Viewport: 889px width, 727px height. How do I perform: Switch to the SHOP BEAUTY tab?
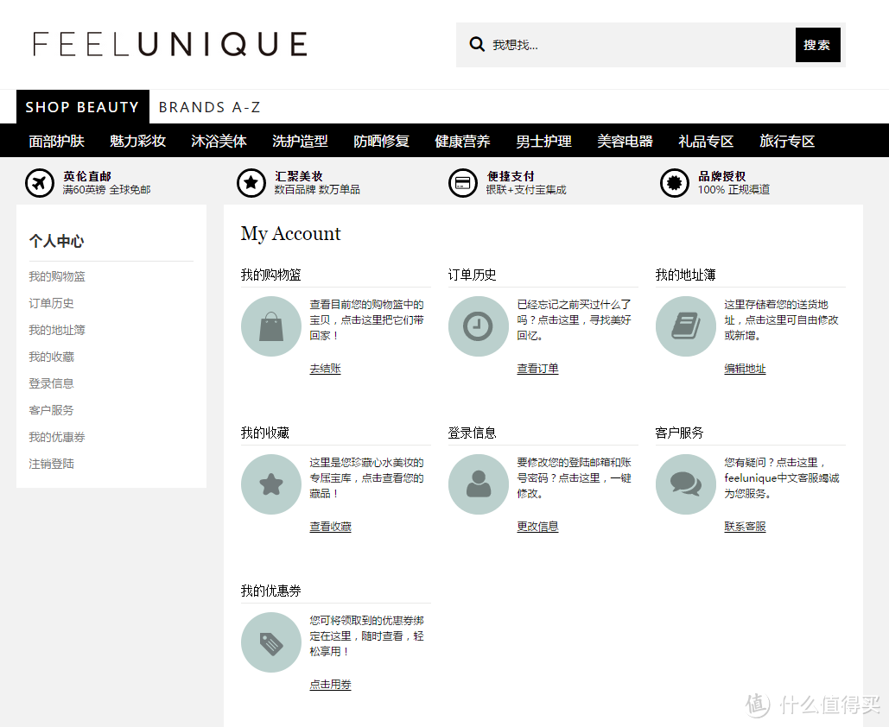click(83, 106)
